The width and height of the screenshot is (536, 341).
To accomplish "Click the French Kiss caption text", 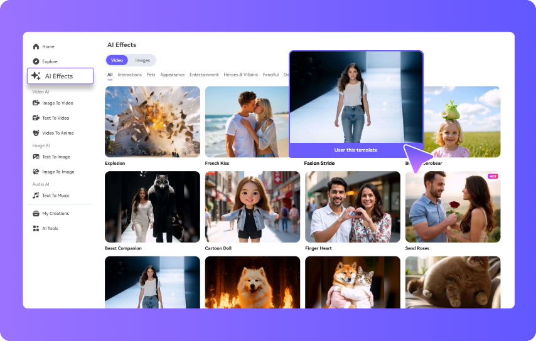I will click(217, 163).
